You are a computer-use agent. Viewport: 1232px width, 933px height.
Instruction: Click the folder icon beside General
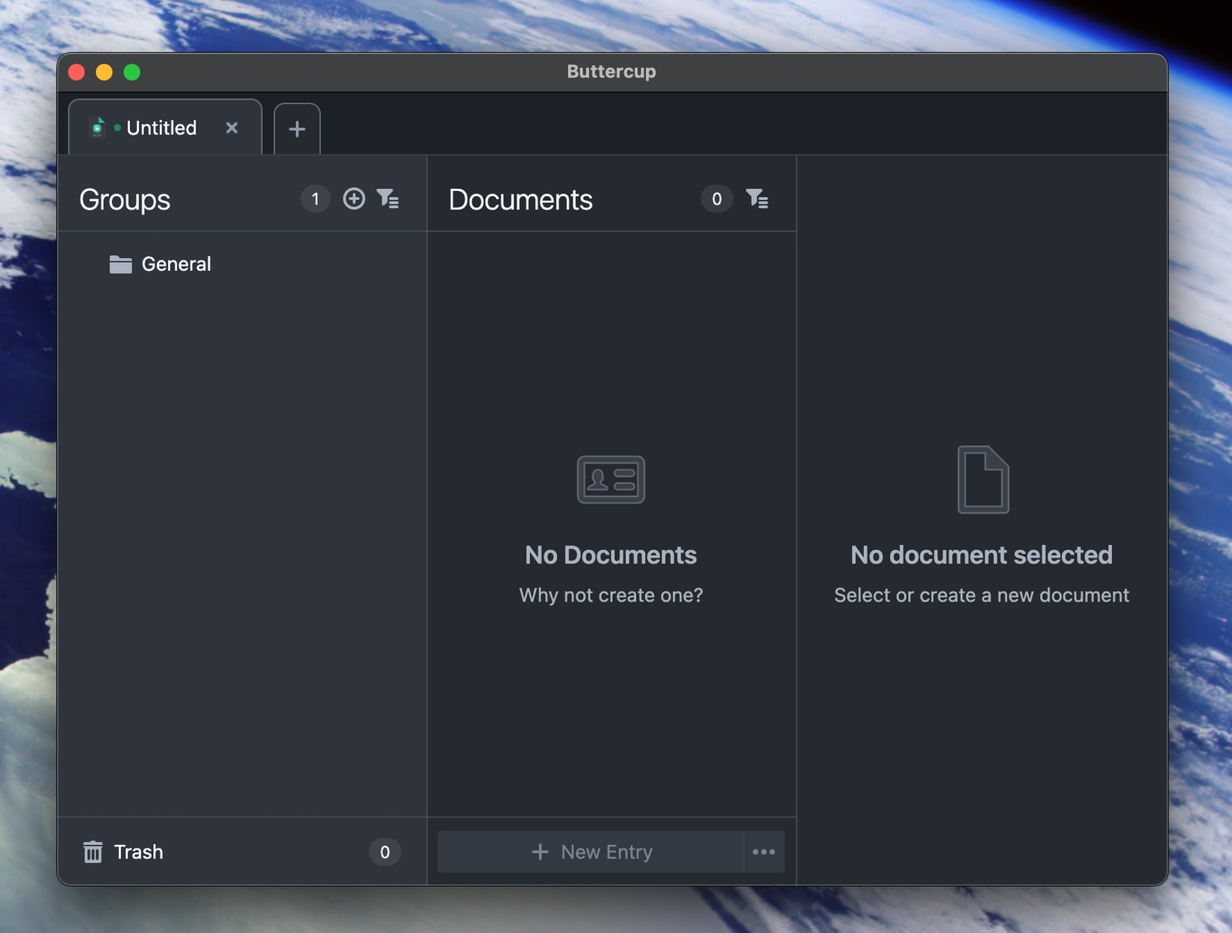tap(119, 263)
